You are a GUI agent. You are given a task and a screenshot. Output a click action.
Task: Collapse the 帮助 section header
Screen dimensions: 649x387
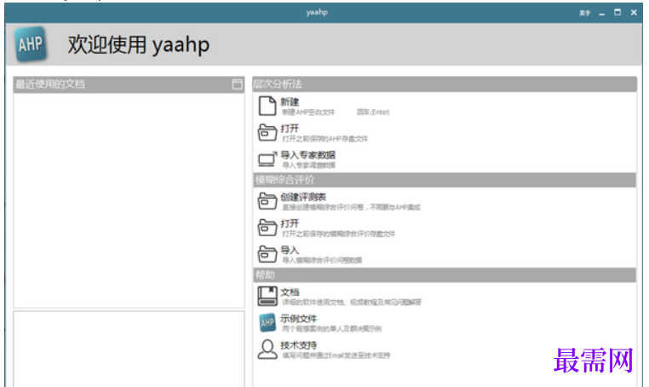pyautogui.click(x=445, y=274)
